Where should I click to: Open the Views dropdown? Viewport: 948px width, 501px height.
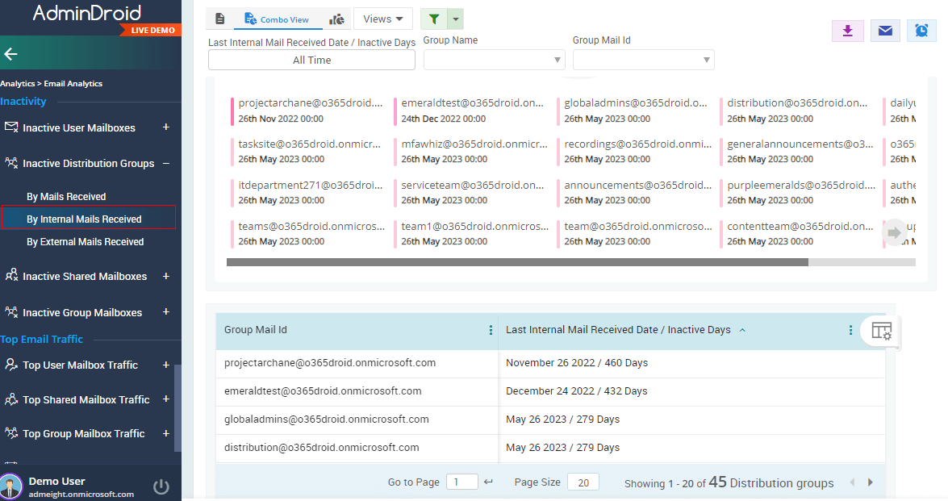click(382, 19)
